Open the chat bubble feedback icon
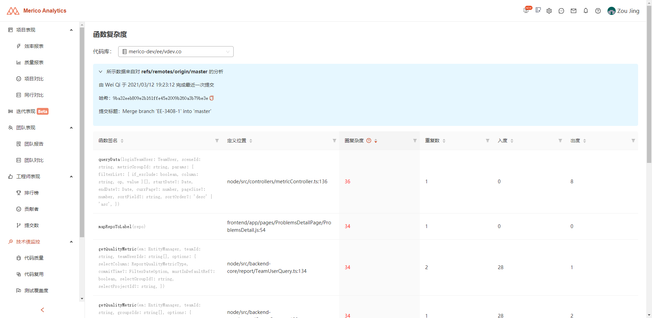This screenshot has height=318, width=652. [x=561, y=11]
